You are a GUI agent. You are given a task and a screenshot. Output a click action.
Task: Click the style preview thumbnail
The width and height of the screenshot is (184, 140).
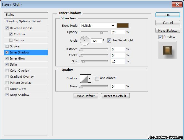167,50
